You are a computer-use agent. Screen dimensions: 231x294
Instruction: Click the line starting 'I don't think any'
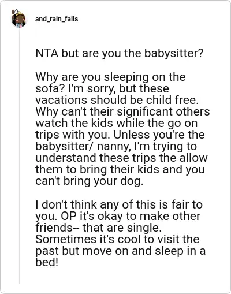point(119,204)
